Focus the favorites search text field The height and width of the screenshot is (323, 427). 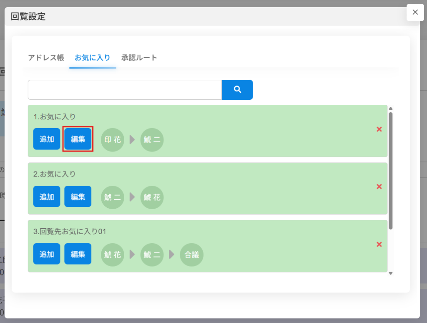pyautogui.click(x=125, y=90)
